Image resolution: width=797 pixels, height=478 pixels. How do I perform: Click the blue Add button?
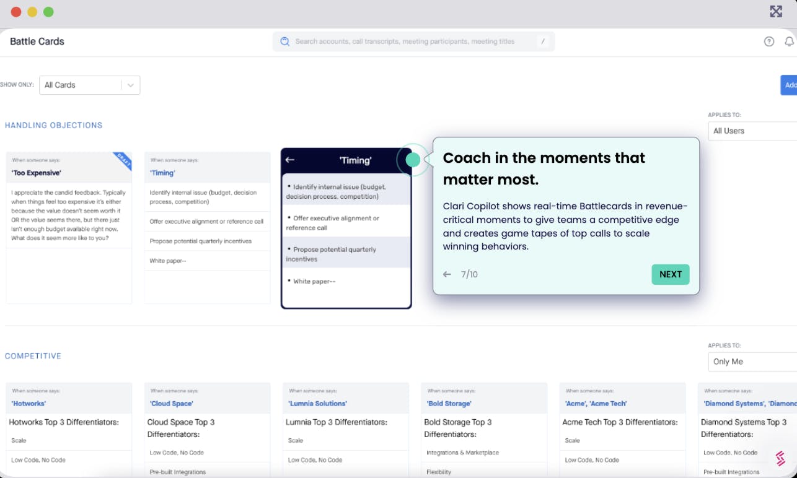pyautogui.click(x=789, y=85)
